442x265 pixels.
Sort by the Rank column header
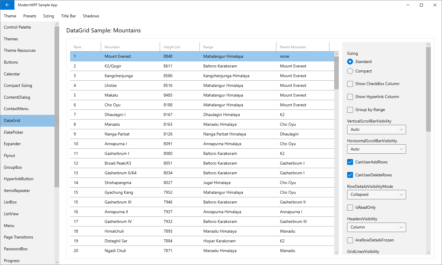pyautogui.click(x=85, y=47)
